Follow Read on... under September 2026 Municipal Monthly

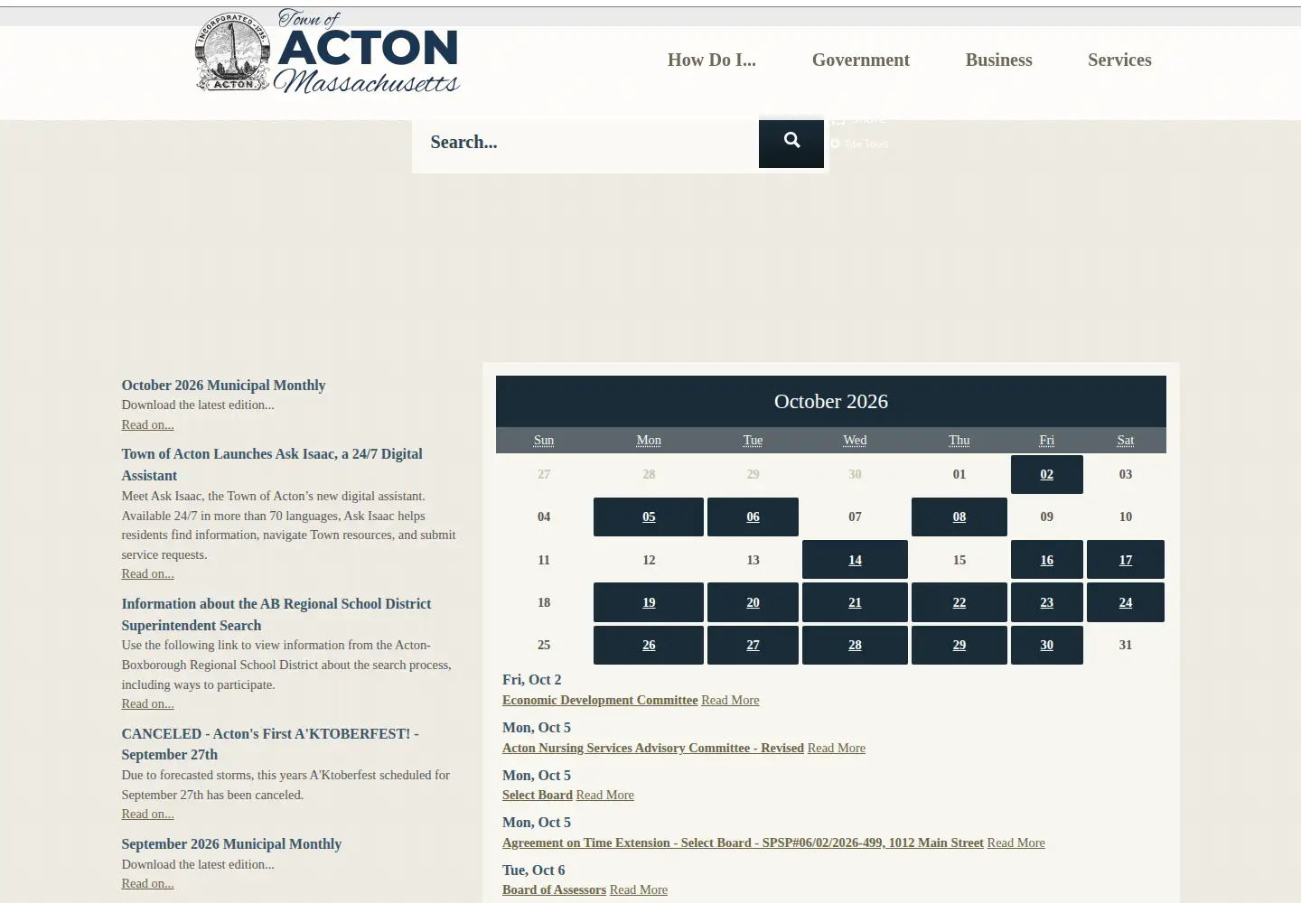pos(148,883)
